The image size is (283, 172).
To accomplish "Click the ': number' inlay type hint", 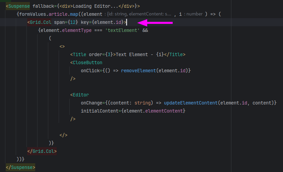I will click(193, 14).
